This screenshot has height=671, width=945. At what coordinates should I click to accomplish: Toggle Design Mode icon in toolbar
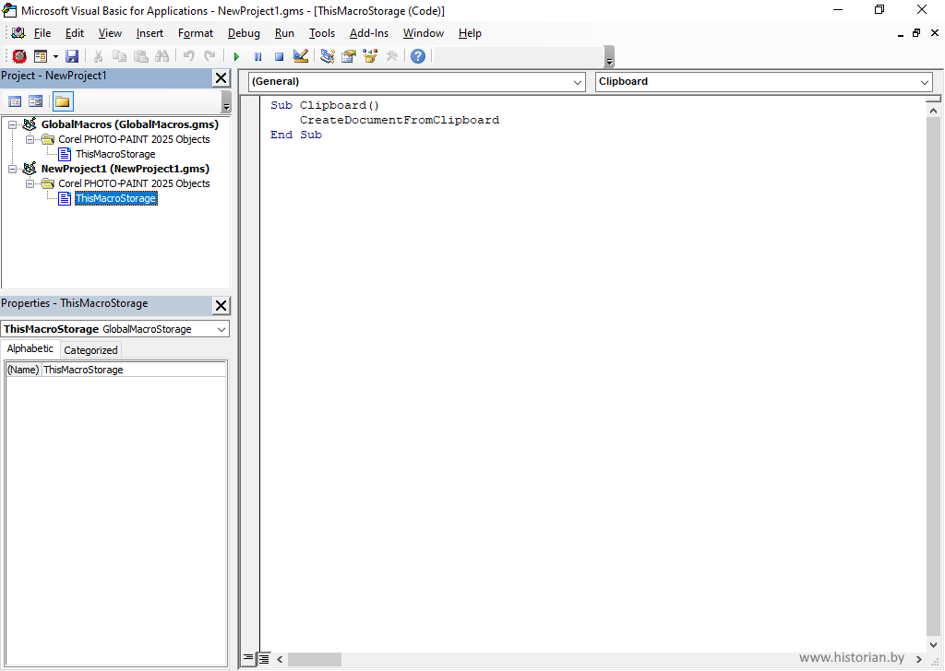[301, 57]
